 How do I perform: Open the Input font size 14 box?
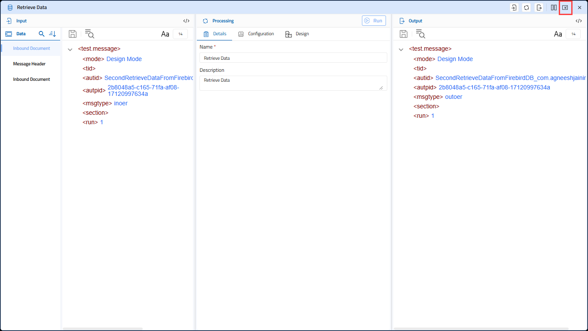(x=180, y=34)
